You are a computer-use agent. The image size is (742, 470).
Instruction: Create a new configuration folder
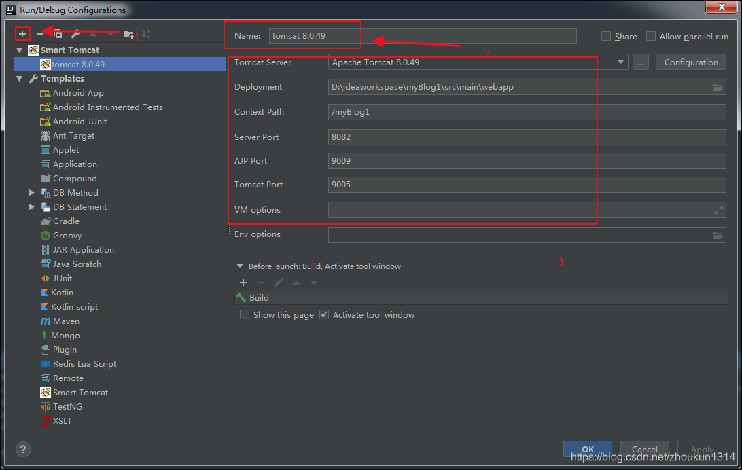(x=128, y=34)
